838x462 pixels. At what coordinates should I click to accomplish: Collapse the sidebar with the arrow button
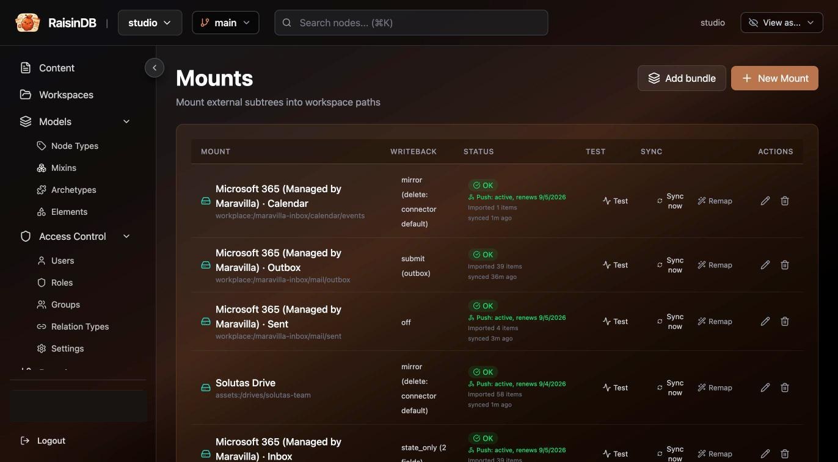155,68
